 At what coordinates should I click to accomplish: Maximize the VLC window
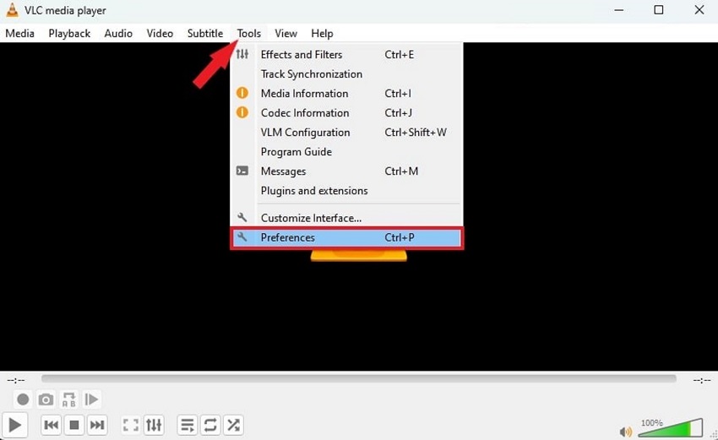click(x=659, y=9)
